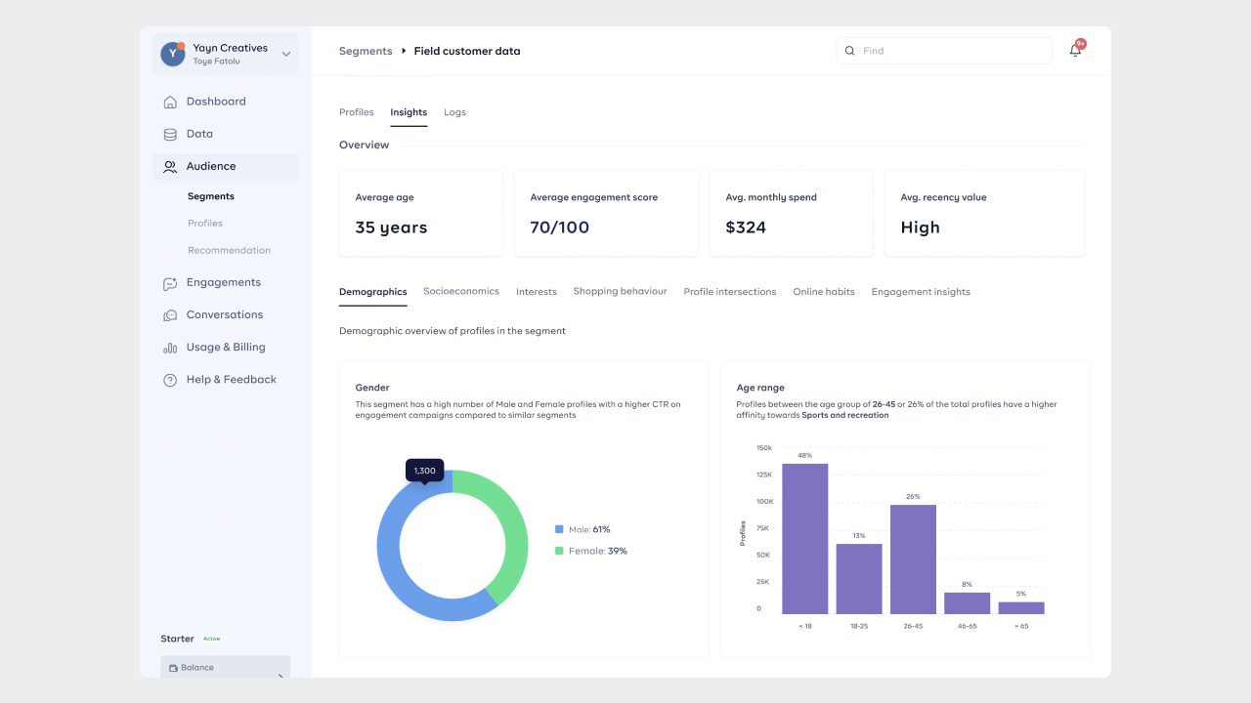Navigate to Conversations
The width and height of the screenshot is (1251, 703).
click(225, 314)
